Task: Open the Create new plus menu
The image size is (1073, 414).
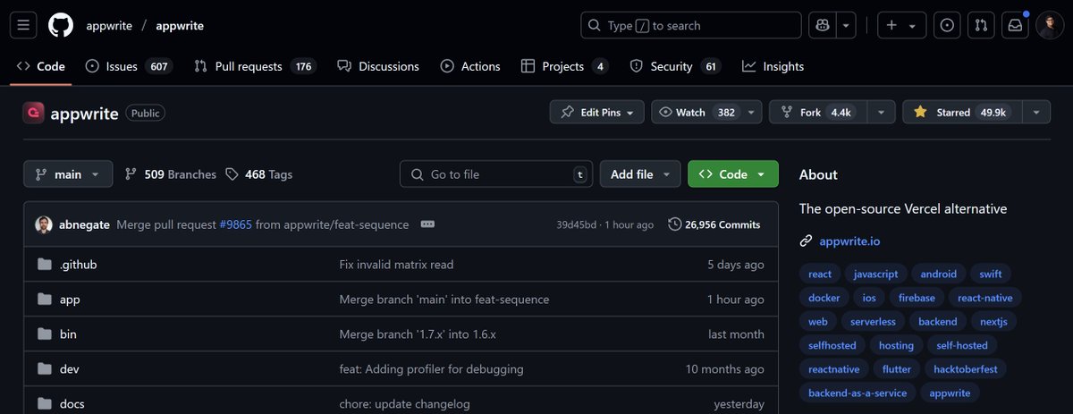Action: point(901,25)
